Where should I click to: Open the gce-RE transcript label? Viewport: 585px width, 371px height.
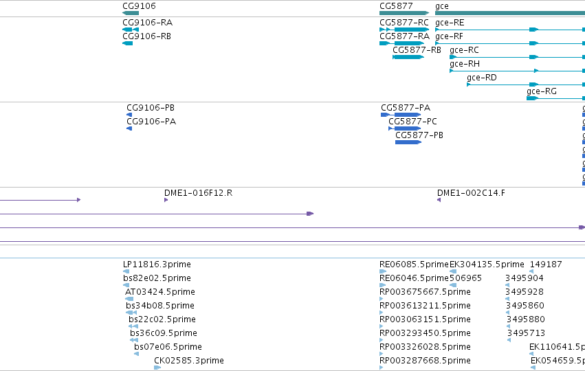(450, 23)
